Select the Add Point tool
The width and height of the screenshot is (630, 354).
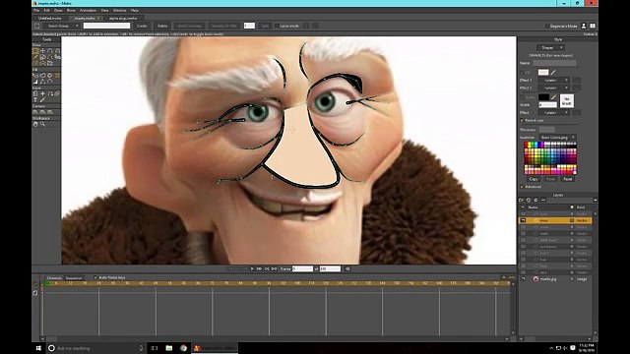[x=50, y=51]
